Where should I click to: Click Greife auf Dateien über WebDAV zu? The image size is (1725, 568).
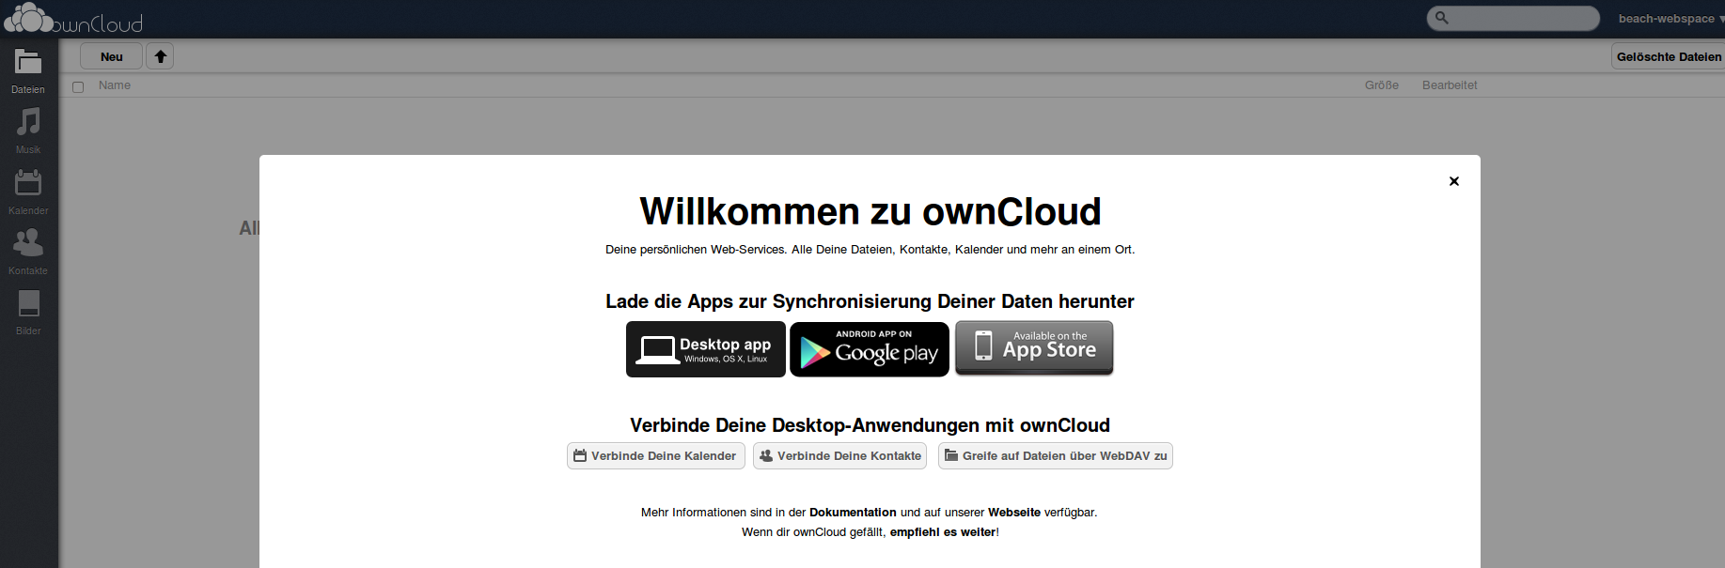tap(1056, 455)
